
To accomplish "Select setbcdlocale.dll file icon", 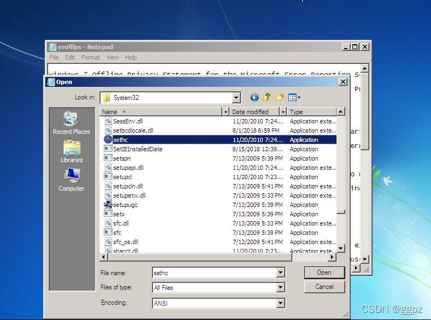I will click(x=108, y=131).
